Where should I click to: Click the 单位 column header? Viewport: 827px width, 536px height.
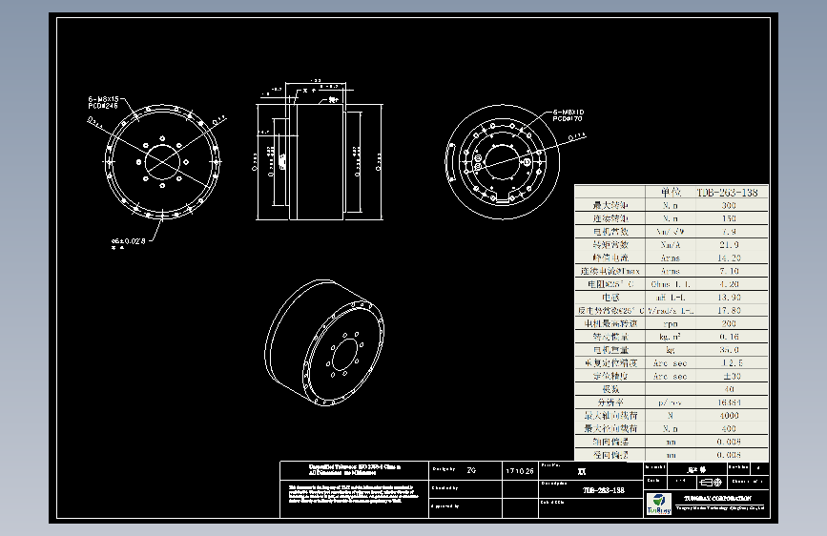tap(671, 192)
